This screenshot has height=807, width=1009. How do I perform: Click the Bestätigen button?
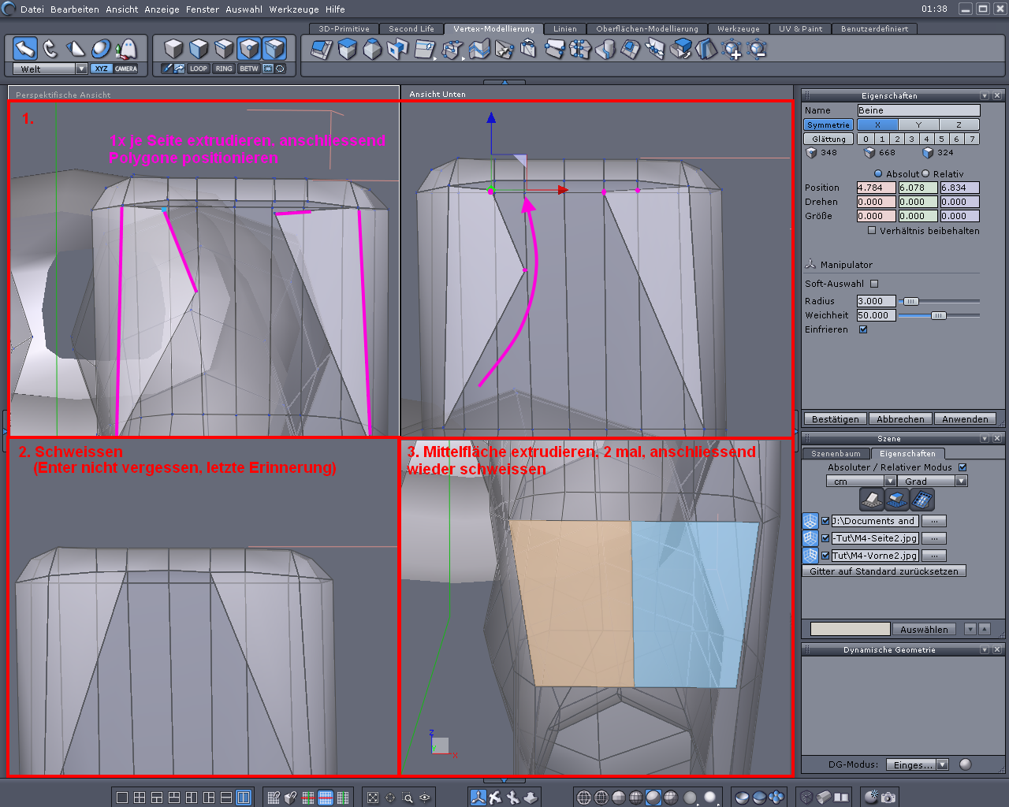coord(835,419)
